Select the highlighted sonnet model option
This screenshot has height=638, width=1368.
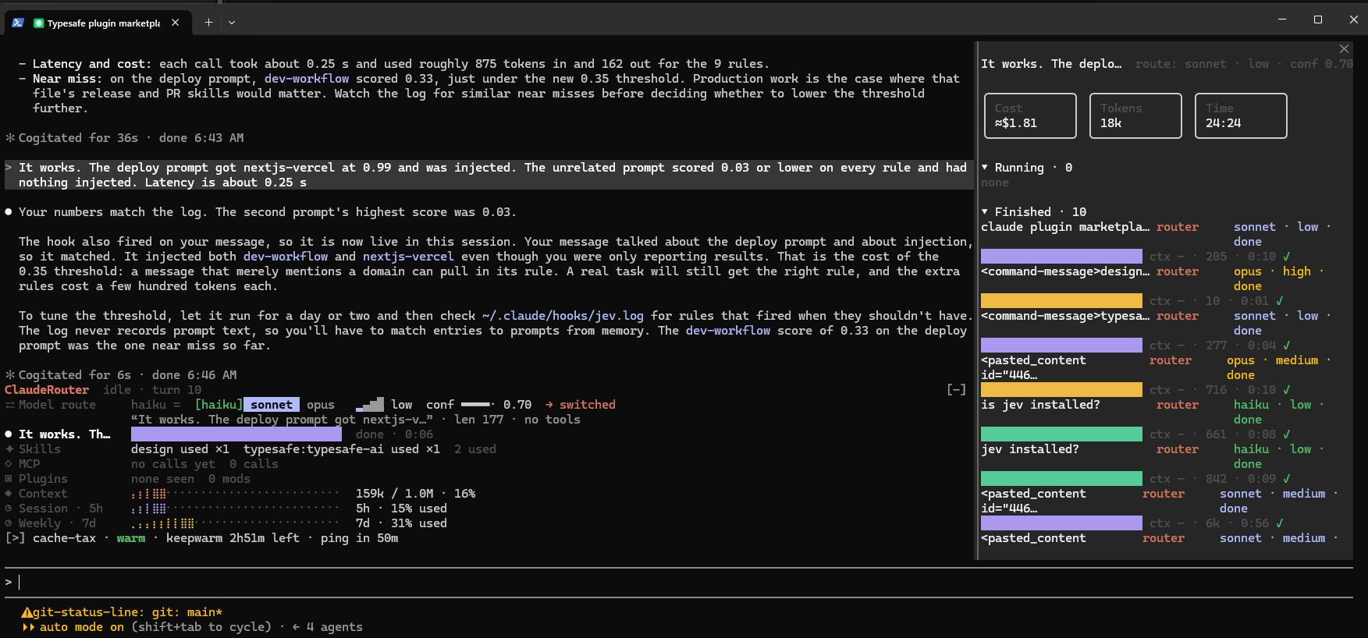(272, 405)
